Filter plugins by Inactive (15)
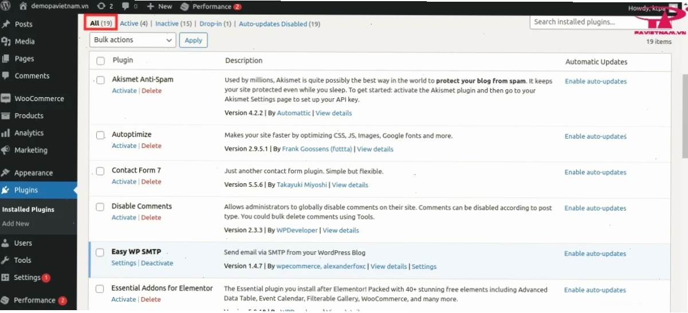 (174, 23)
